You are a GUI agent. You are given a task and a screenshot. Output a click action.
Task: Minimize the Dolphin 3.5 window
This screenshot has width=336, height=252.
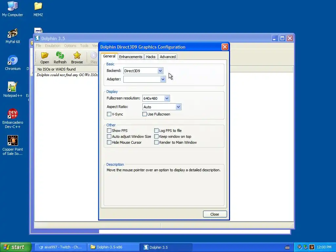274,38
